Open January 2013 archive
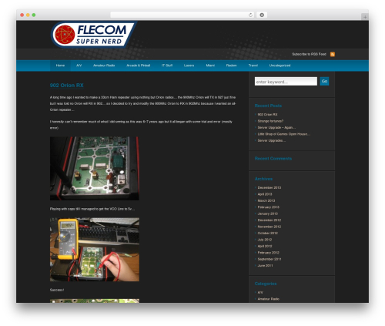 point(268,213)
